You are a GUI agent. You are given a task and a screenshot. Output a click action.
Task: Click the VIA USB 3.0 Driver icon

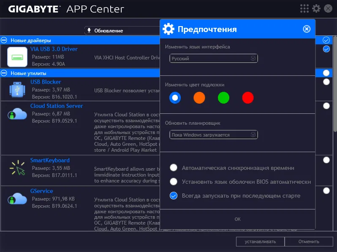point(17,57)
